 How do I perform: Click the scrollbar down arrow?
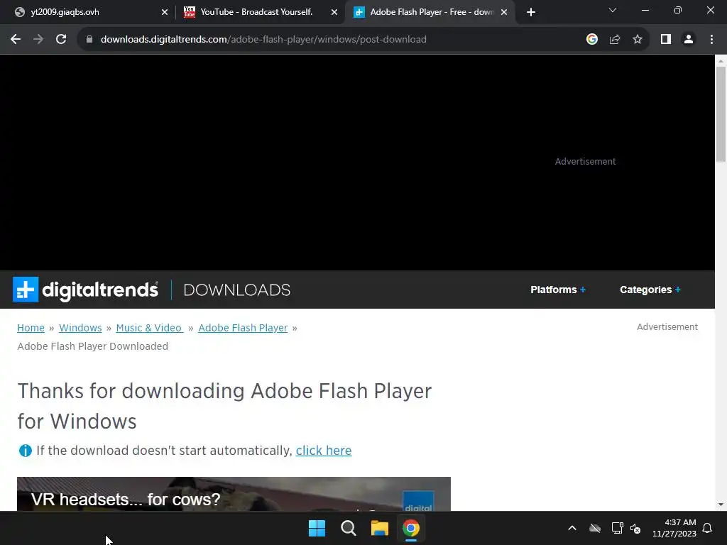coord(721,505)
